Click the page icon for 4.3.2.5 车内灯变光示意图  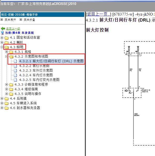[x=15, y=80]
